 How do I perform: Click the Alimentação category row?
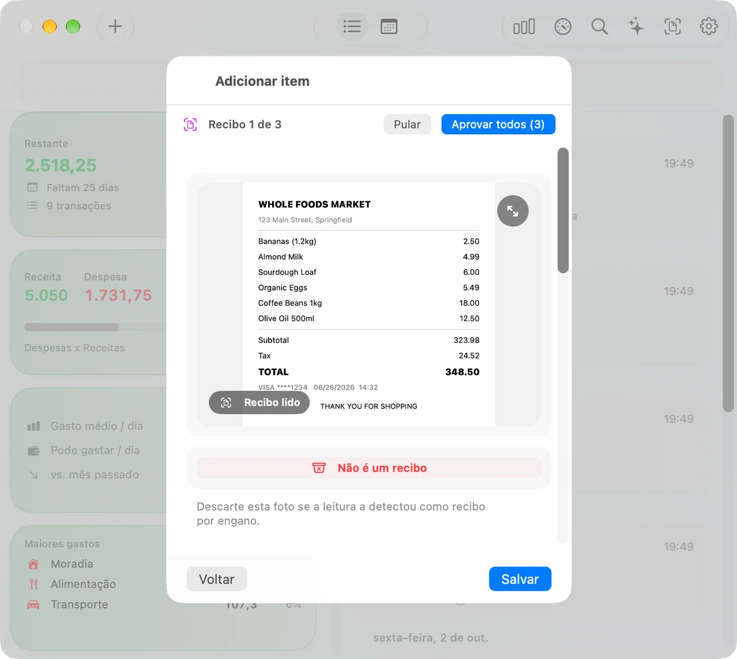(71, 584)
